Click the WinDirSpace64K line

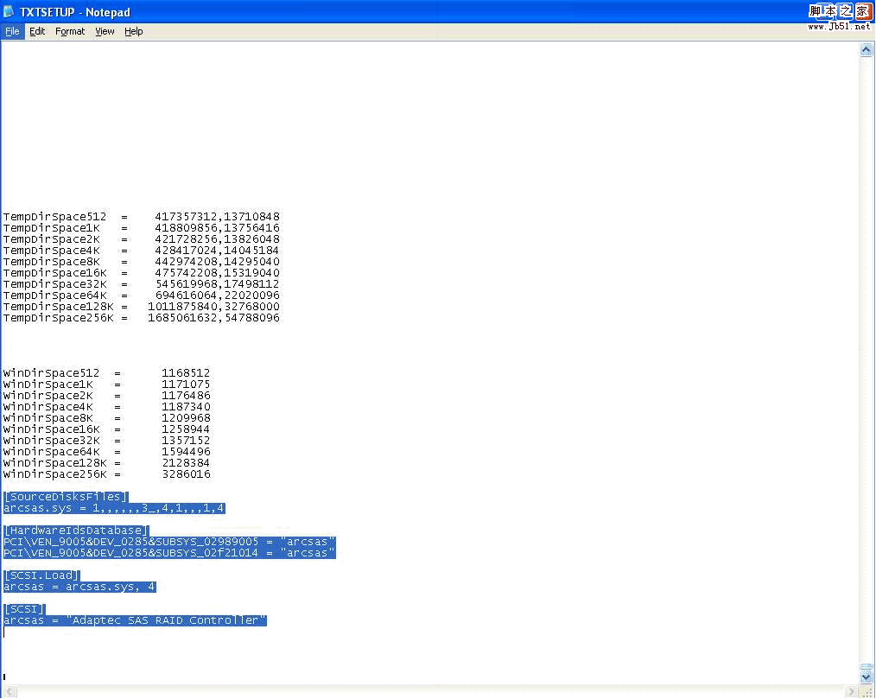tap(107, 452)
